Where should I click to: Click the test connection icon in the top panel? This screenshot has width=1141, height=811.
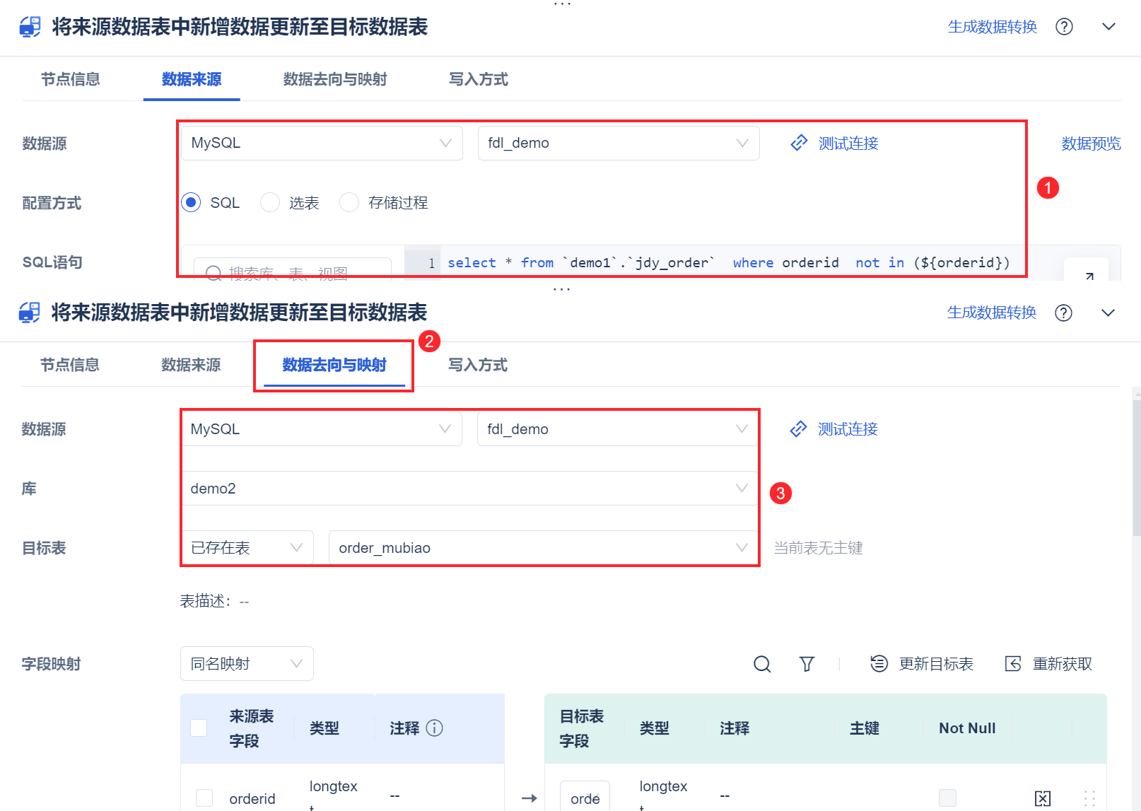799,143
